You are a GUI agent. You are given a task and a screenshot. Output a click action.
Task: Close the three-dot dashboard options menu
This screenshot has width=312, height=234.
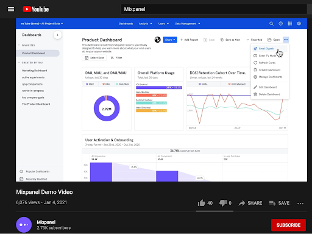point(286,40)
